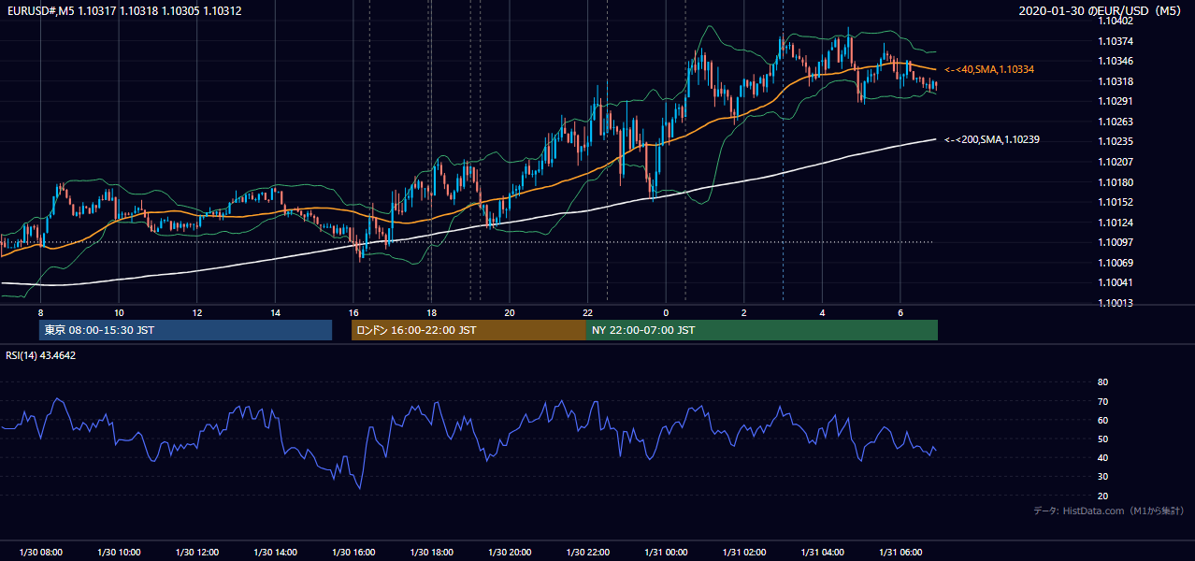The width and height of the screenshot is (1195, 561).
Task: Click the 1/30 12:00 bottom time label
Action: [x=196, y=553]
